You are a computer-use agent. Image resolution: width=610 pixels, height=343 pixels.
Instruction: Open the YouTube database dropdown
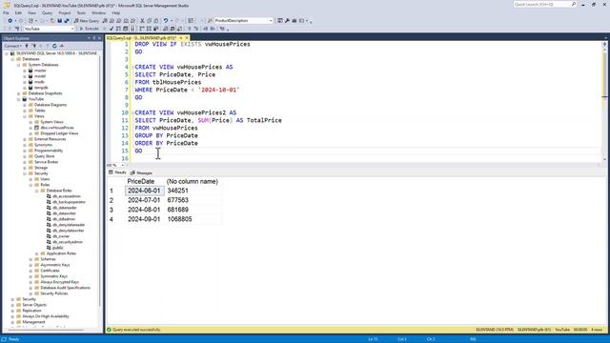click(x=72, y=29)
